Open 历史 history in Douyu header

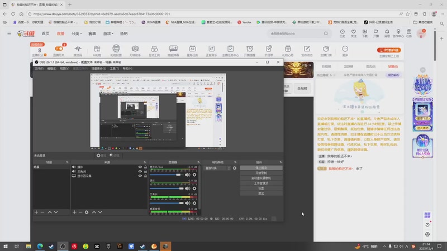tap(343, 33)
